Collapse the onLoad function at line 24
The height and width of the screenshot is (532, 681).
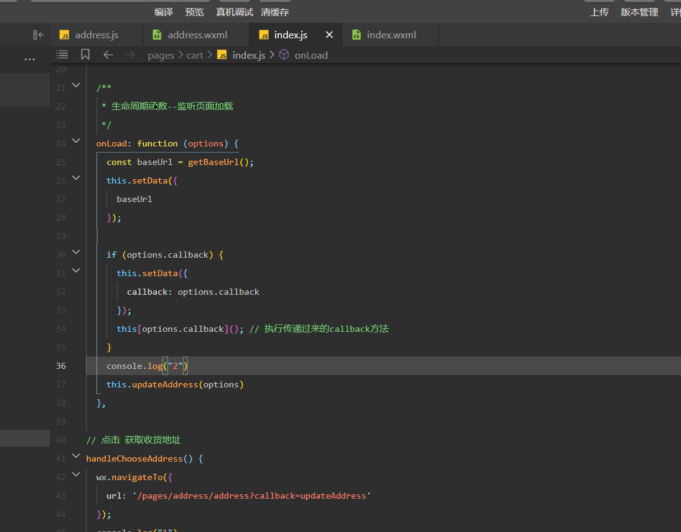76,141
